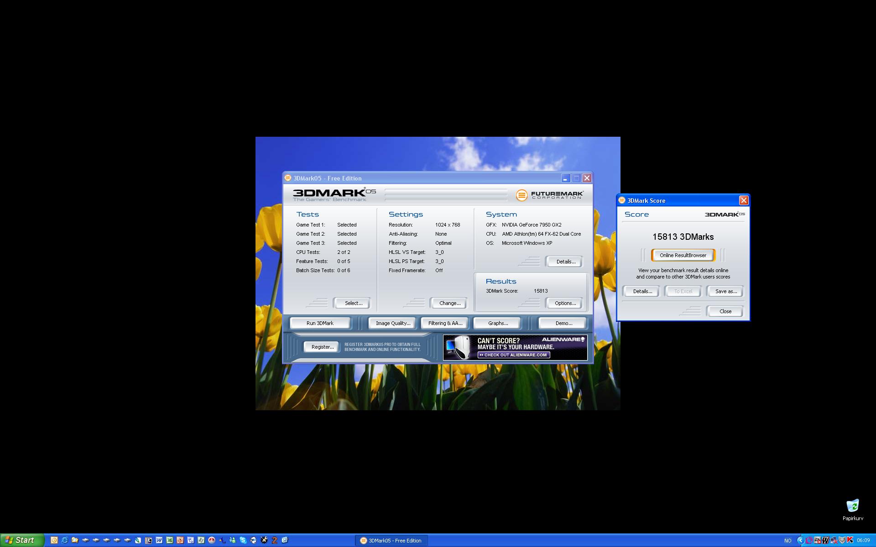Click the 3DMark05 title bar icon
The image size is (876, 547).
coord(288,178)
